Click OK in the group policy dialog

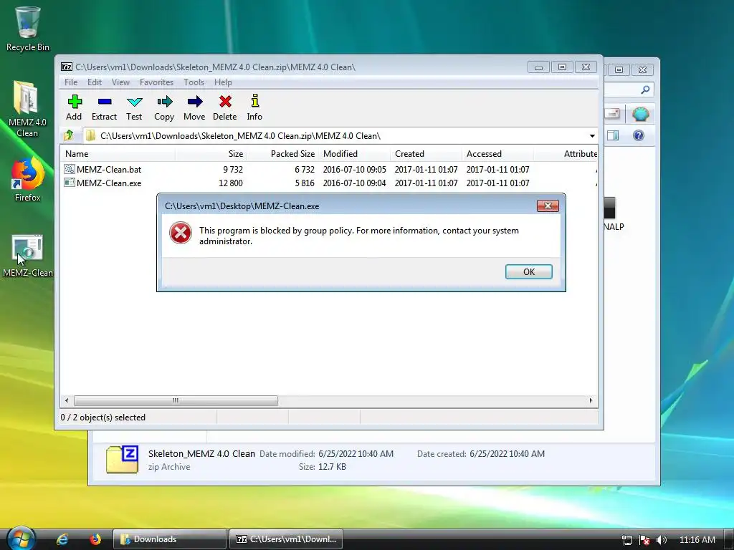tap(528, 271)
